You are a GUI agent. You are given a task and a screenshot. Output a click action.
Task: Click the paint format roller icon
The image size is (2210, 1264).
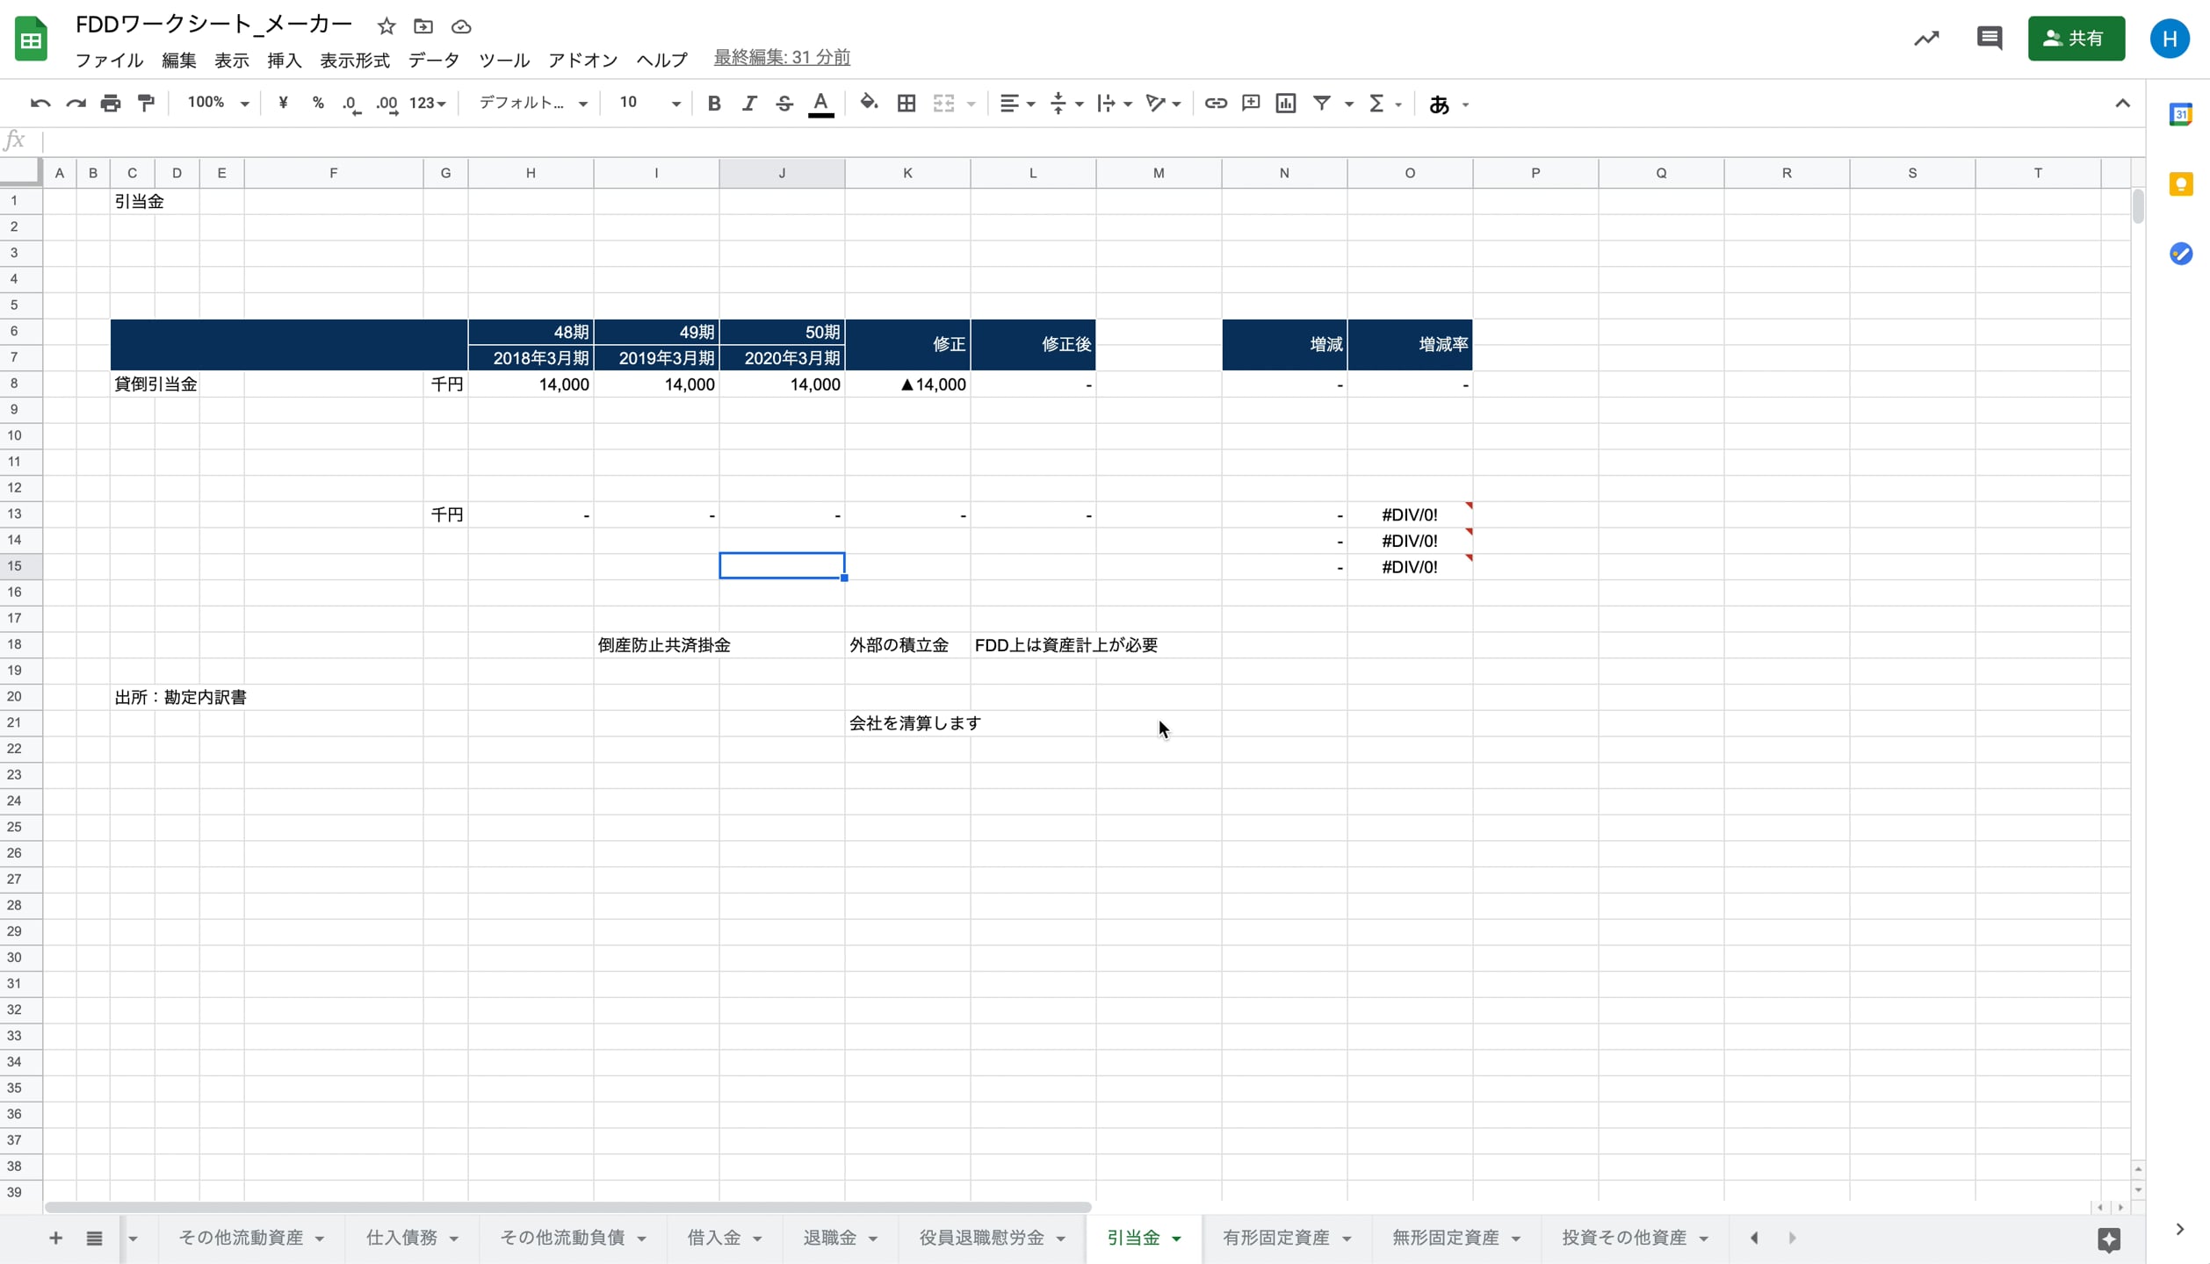click(147, 104)
